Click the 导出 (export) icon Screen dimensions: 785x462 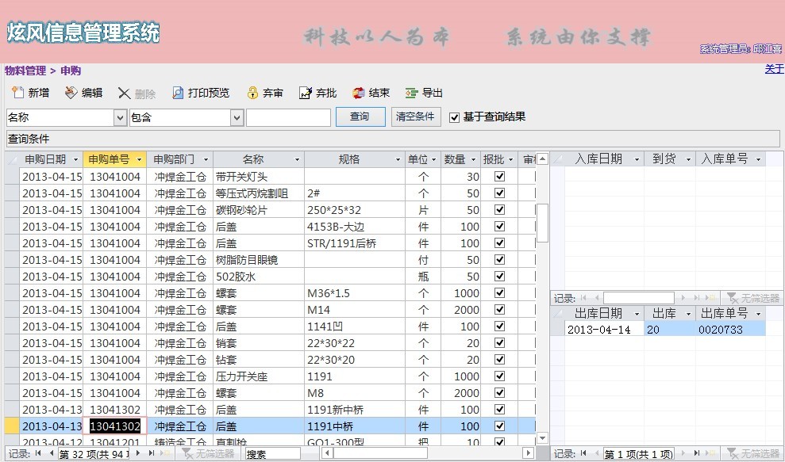point(411,93)
